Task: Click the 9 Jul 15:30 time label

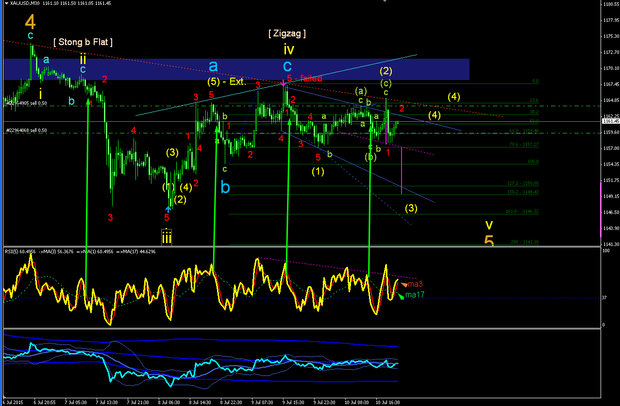Action: [293, 403]
